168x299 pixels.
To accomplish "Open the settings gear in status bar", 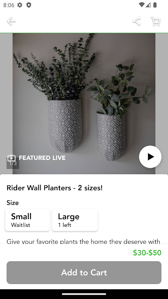I will 20,5.
